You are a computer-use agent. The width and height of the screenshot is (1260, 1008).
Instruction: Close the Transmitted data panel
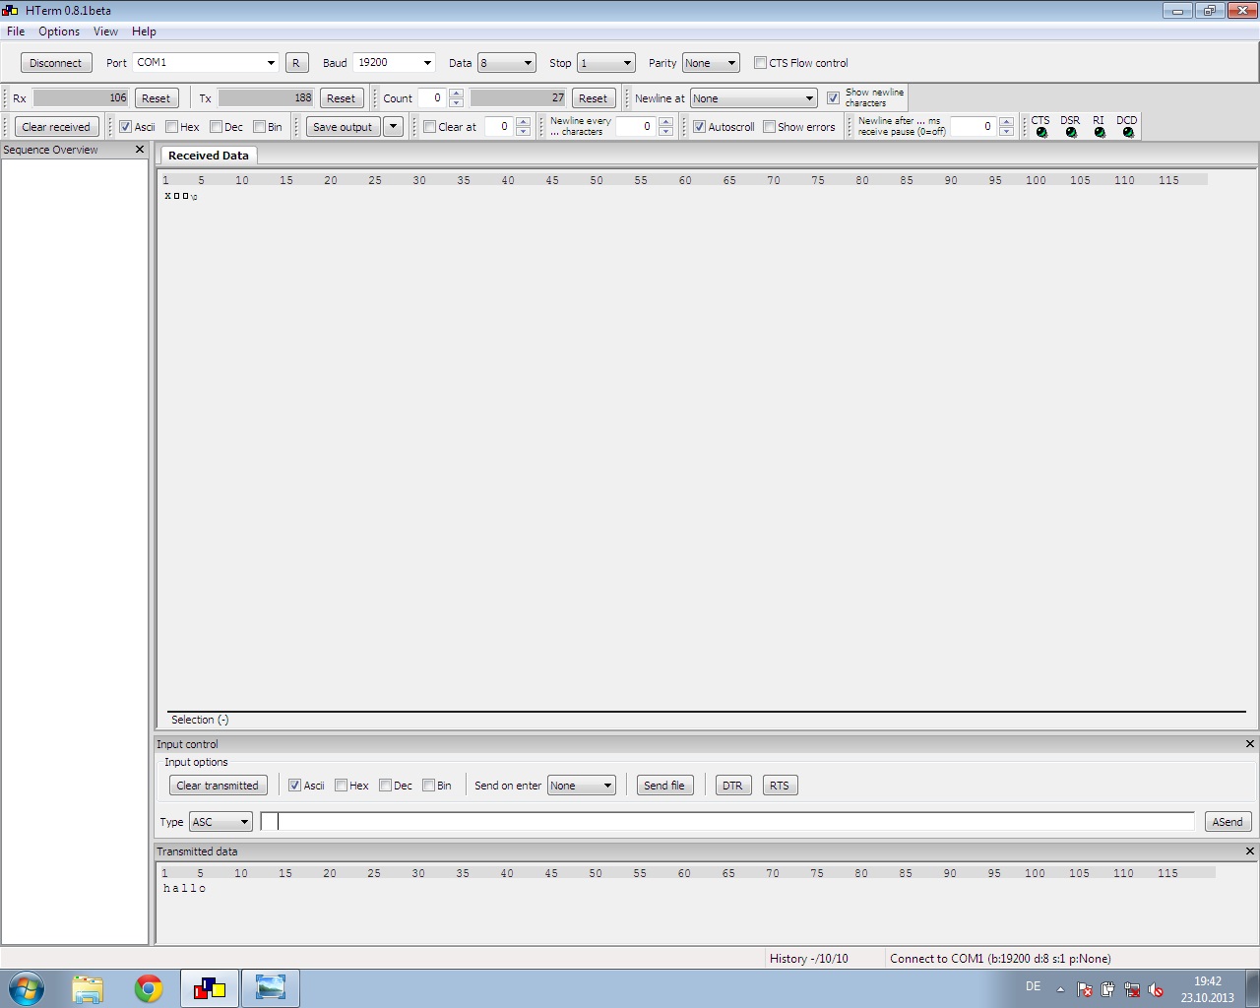pos(1250,851)
